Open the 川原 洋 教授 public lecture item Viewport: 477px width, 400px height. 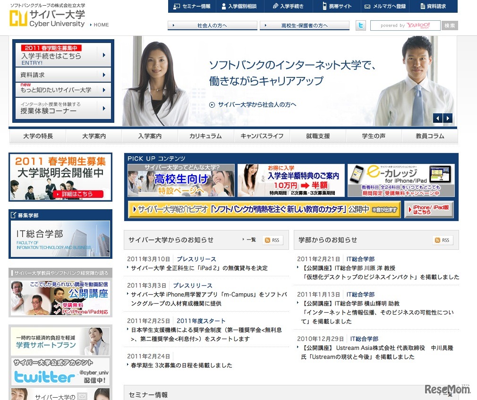[x=380, y=272]
